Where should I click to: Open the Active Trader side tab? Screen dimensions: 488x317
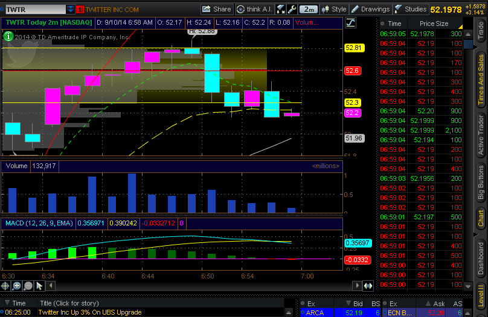[x=481, y=135]
